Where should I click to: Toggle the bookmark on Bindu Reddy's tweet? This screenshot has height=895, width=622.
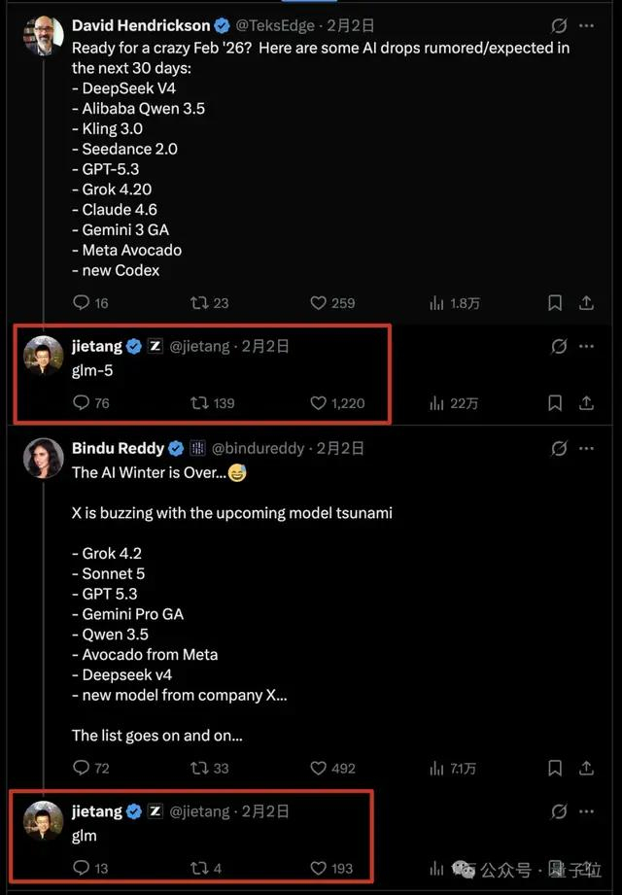(x=554, y=767)
